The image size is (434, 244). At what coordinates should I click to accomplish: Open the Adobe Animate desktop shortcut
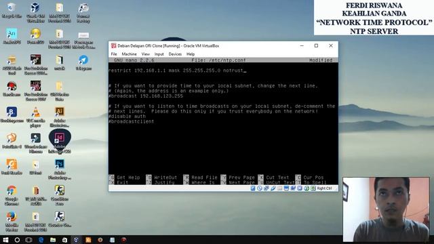tap(12, 36)
